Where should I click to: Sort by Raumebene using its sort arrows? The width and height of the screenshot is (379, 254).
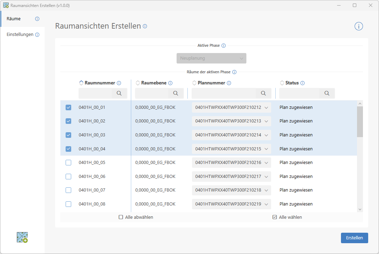click(138, 83)
